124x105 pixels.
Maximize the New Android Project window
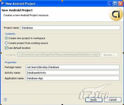[x=115, y=4]
